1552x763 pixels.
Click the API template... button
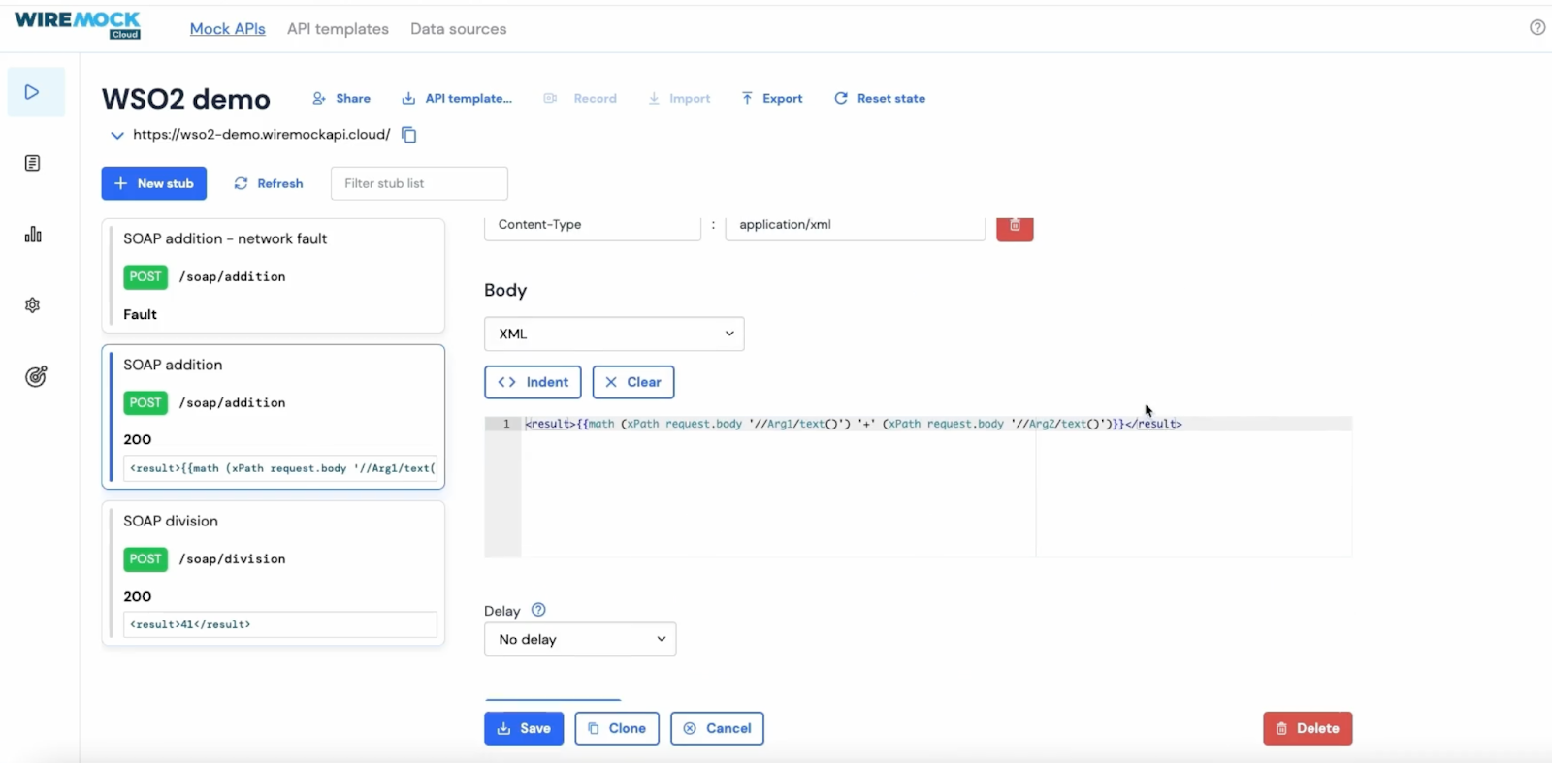click(457, 98)
